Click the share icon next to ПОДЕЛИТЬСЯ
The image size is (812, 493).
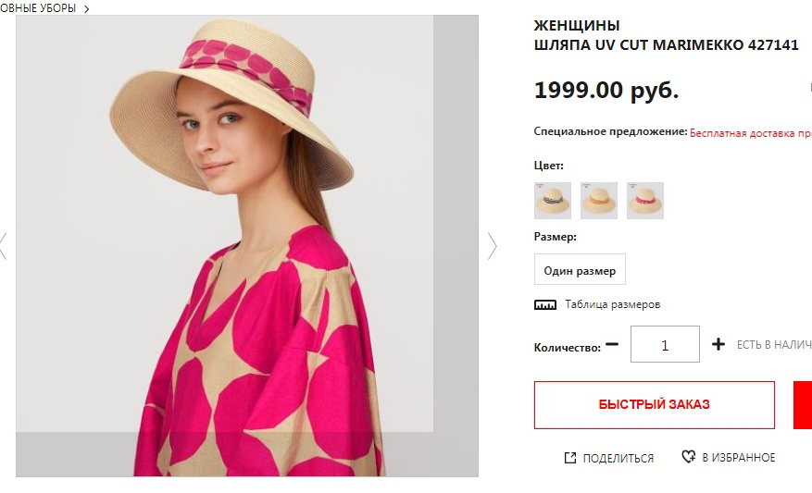pos(570,458)
